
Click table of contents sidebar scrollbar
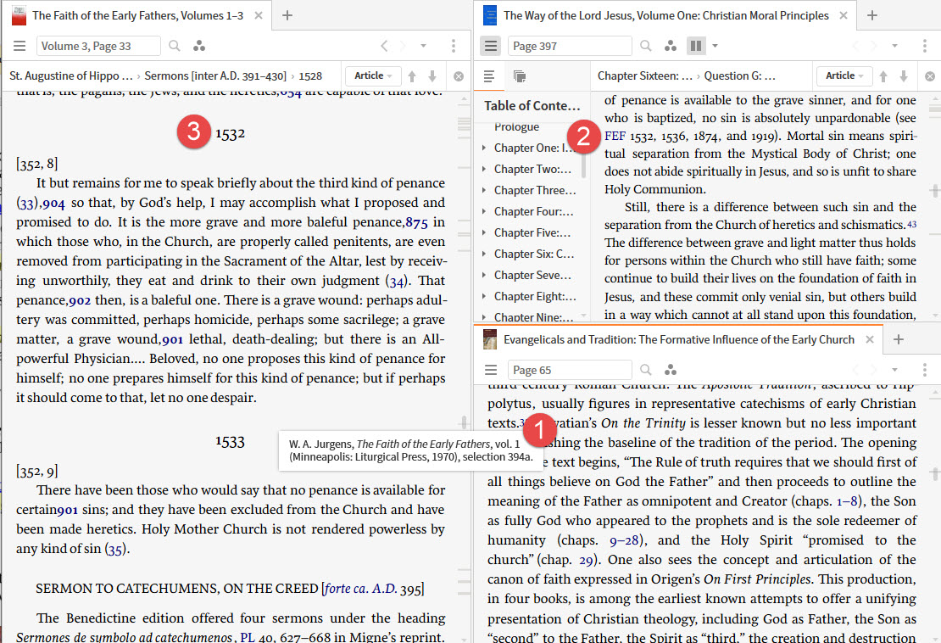pyautogui.click(x=583, y=165)
